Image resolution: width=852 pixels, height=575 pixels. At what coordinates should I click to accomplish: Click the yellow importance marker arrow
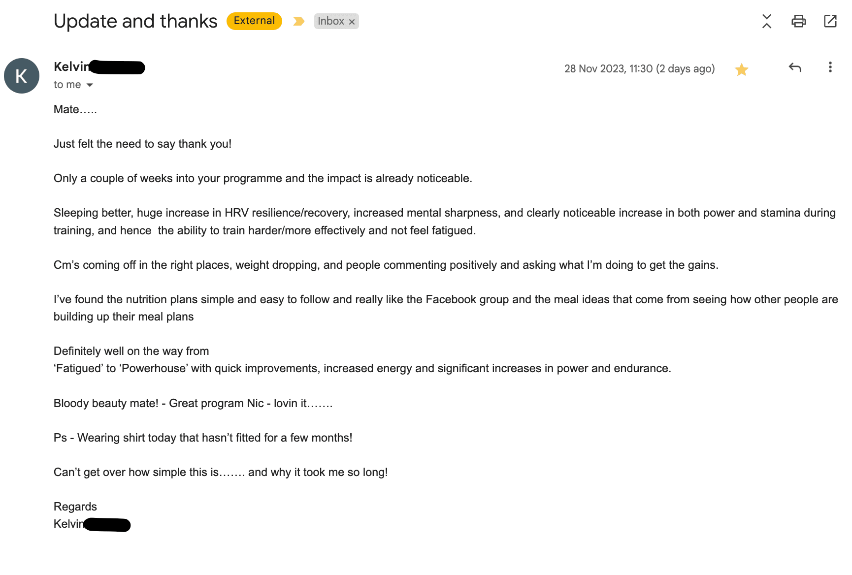(298, 21)
